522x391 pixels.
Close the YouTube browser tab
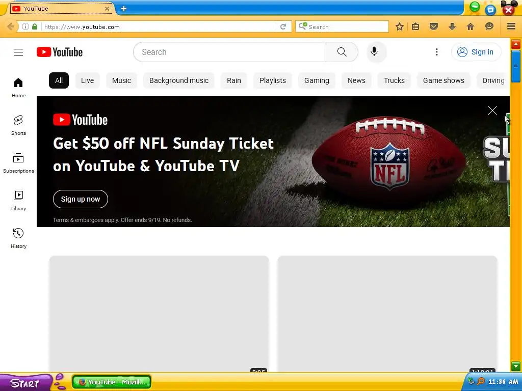pyautogui.click(x=107, y=9)
